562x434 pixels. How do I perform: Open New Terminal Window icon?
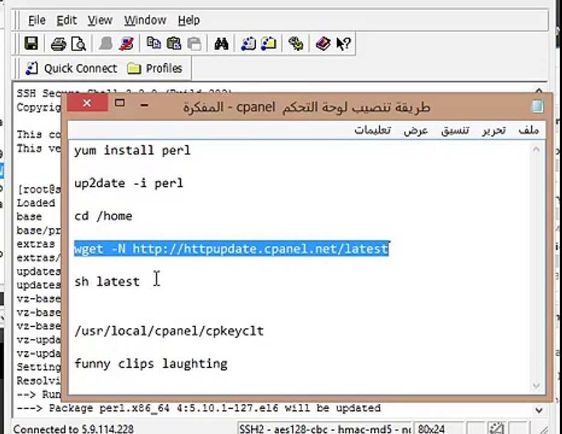pyautogui.click(x=248, y=44)
